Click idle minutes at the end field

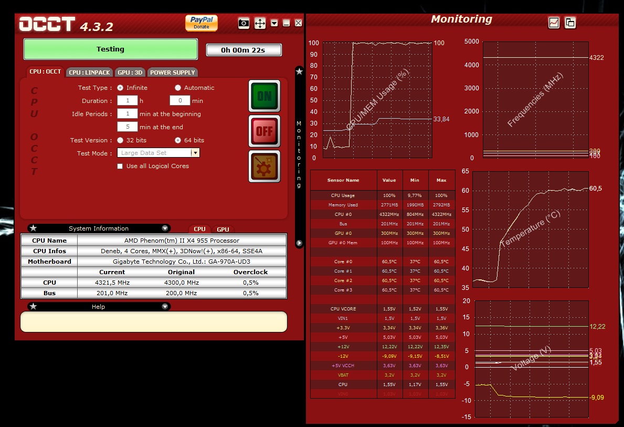[x=128, y=127]
